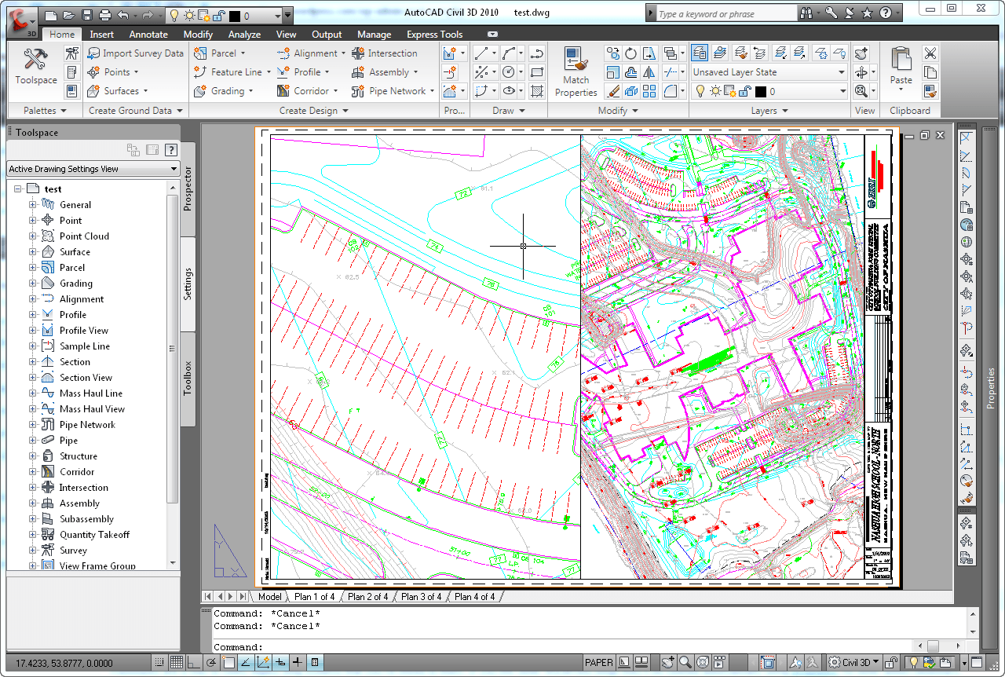This screenshot has height=677, width=1005.
Task: Click the Help question mark icon
Action: tap(886, 13)
